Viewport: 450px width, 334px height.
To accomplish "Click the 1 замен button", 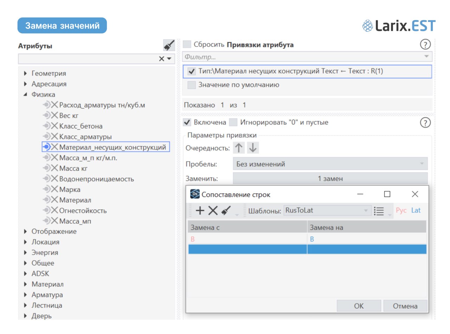I will (330, 178).
